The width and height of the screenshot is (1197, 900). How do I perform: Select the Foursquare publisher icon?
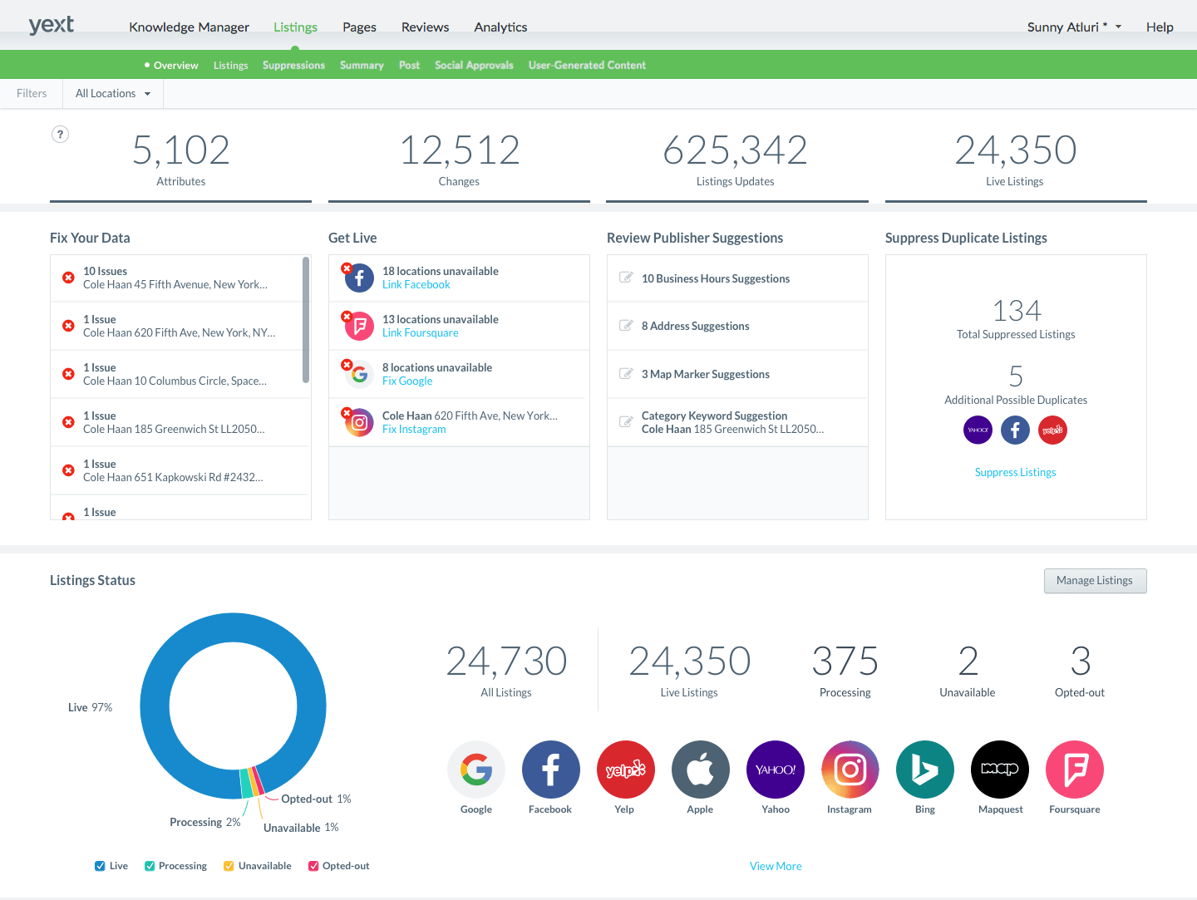(1074, 770)
